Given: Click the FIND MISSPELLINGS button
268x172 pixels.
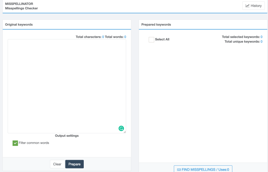Looking at the screenshot, I should tap(203, 169).
